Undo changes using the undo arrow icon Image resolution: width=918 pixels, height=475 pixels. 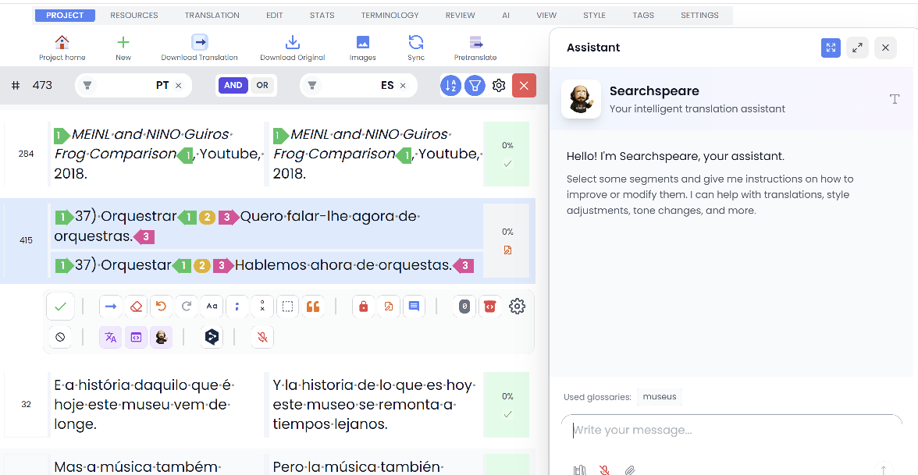pos(162,306)
